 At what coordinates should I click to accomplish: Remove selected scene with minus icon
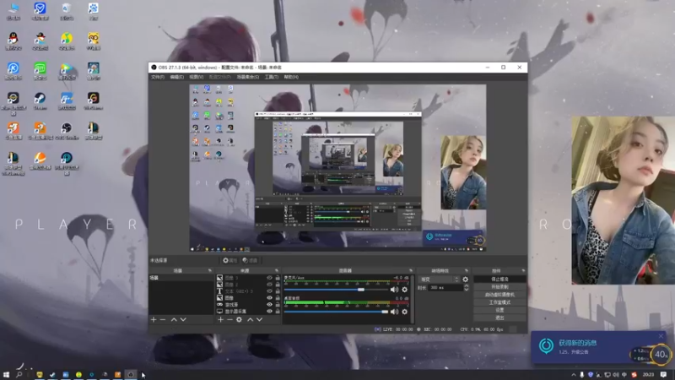click(163, 320)
